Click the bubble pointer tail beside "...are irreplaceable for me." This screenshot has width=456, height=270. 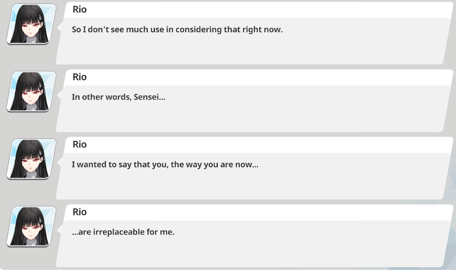click(59, 230)
